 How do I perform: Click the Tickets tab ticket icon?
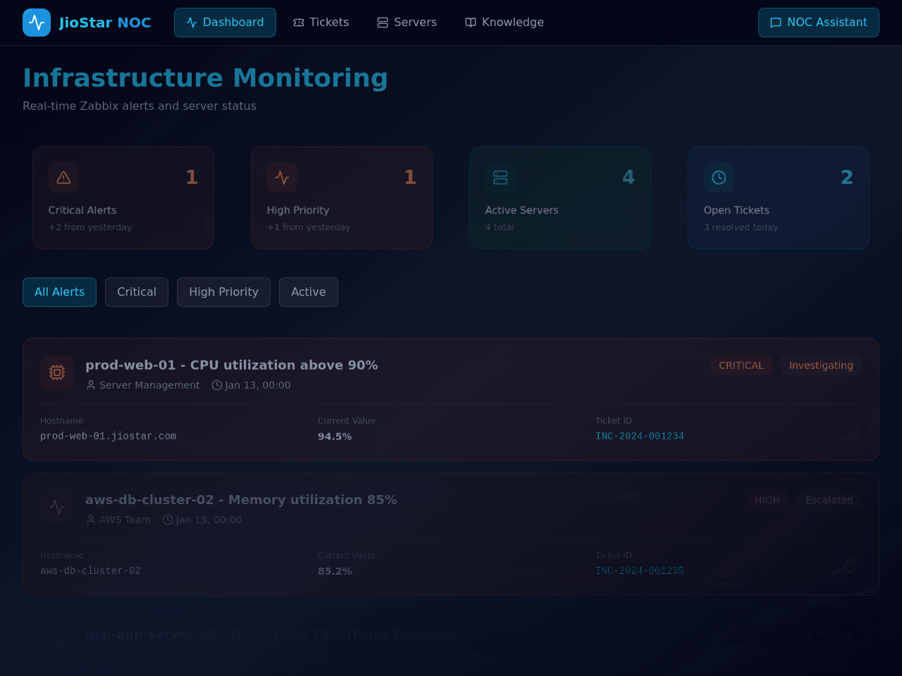(299, 23)
